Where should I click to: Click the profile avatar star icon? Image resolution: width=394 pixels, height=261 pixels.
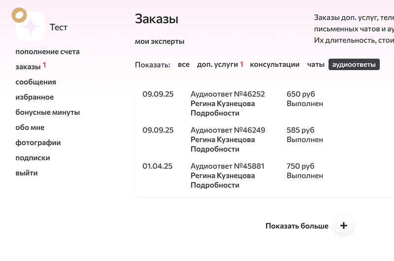click(x=31, y=27)
